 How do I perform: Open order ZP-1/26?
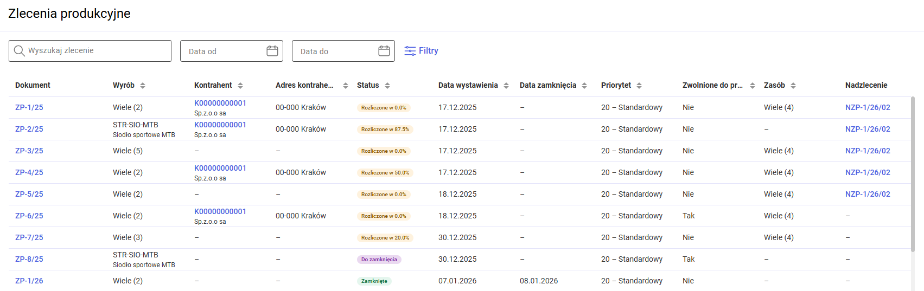[x=29, y=281]
